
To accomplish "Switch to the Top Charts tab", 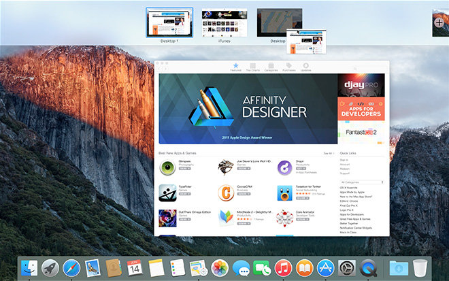I will click(252, 66).
